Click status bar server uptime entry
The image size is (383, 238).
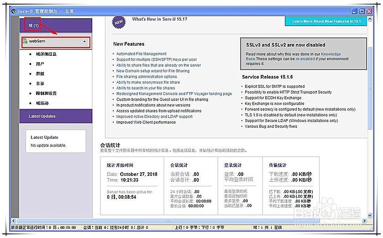43,227
